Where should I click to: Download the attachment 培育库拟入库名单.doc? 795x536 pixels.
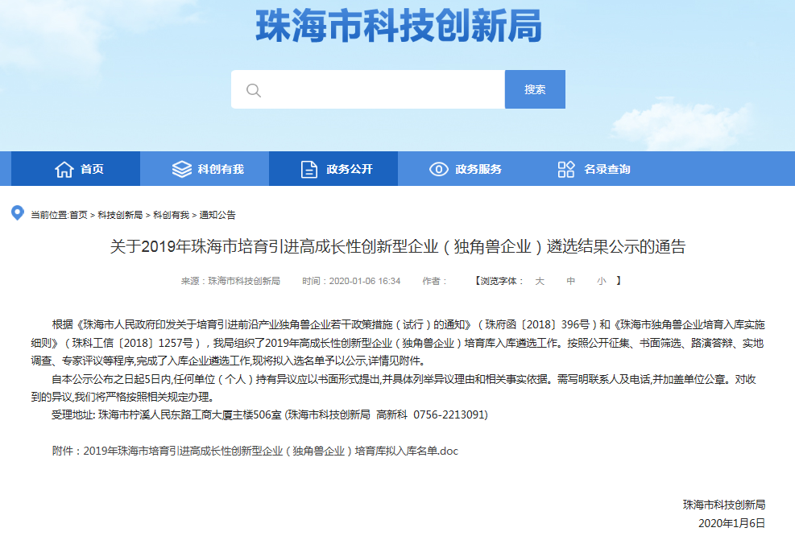click(271, 451)
